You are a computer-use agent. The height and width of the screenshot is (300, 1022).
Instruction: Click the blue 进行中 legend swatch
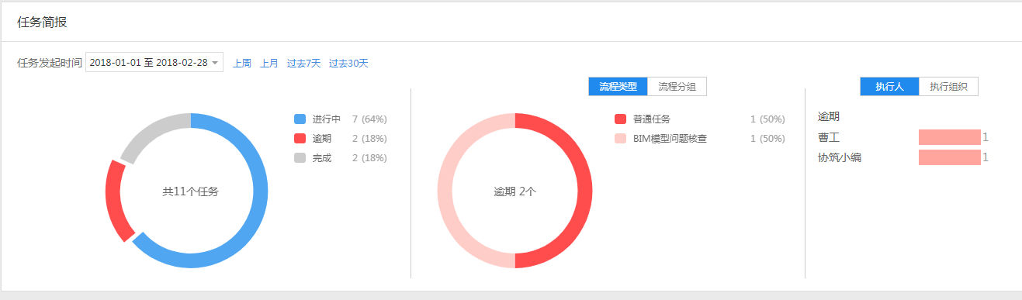(x=300, y=119)
